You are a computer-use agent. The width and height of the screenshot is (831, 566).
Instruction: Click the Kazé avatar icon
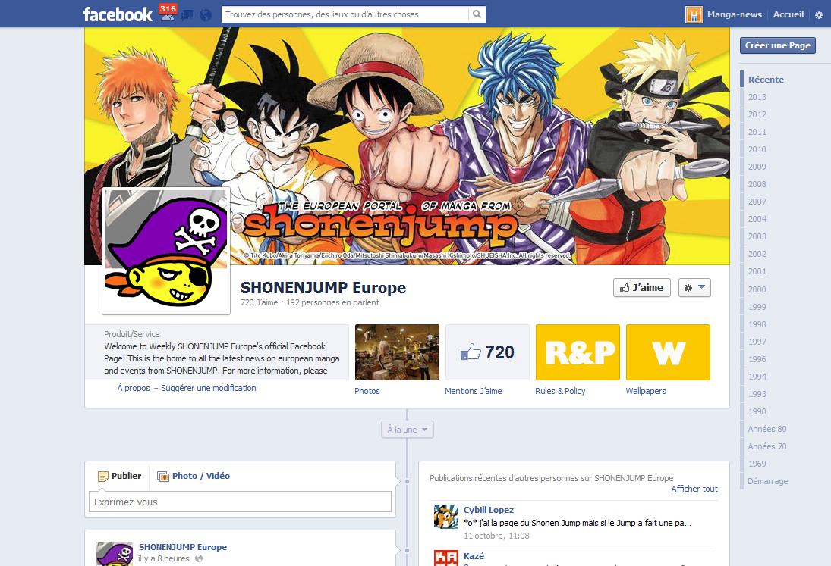coord(446,558)
